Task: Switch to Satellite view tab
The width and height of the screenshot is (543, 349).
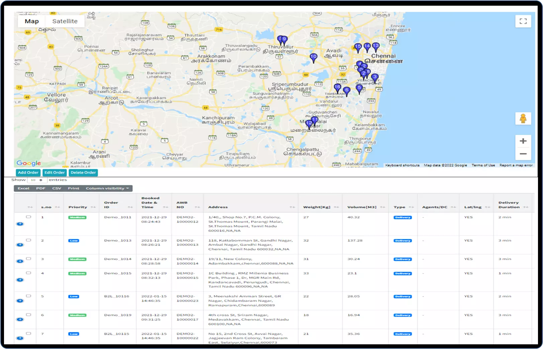Action: click(x=65, y=21)
